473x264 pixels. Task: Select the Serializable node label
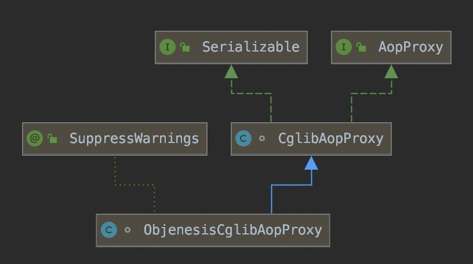click(x=250, y=47)
